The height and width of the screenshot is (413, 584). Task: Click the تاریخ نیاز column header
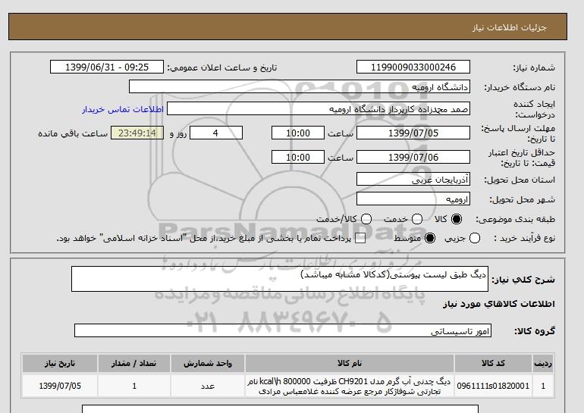(60, 363)
